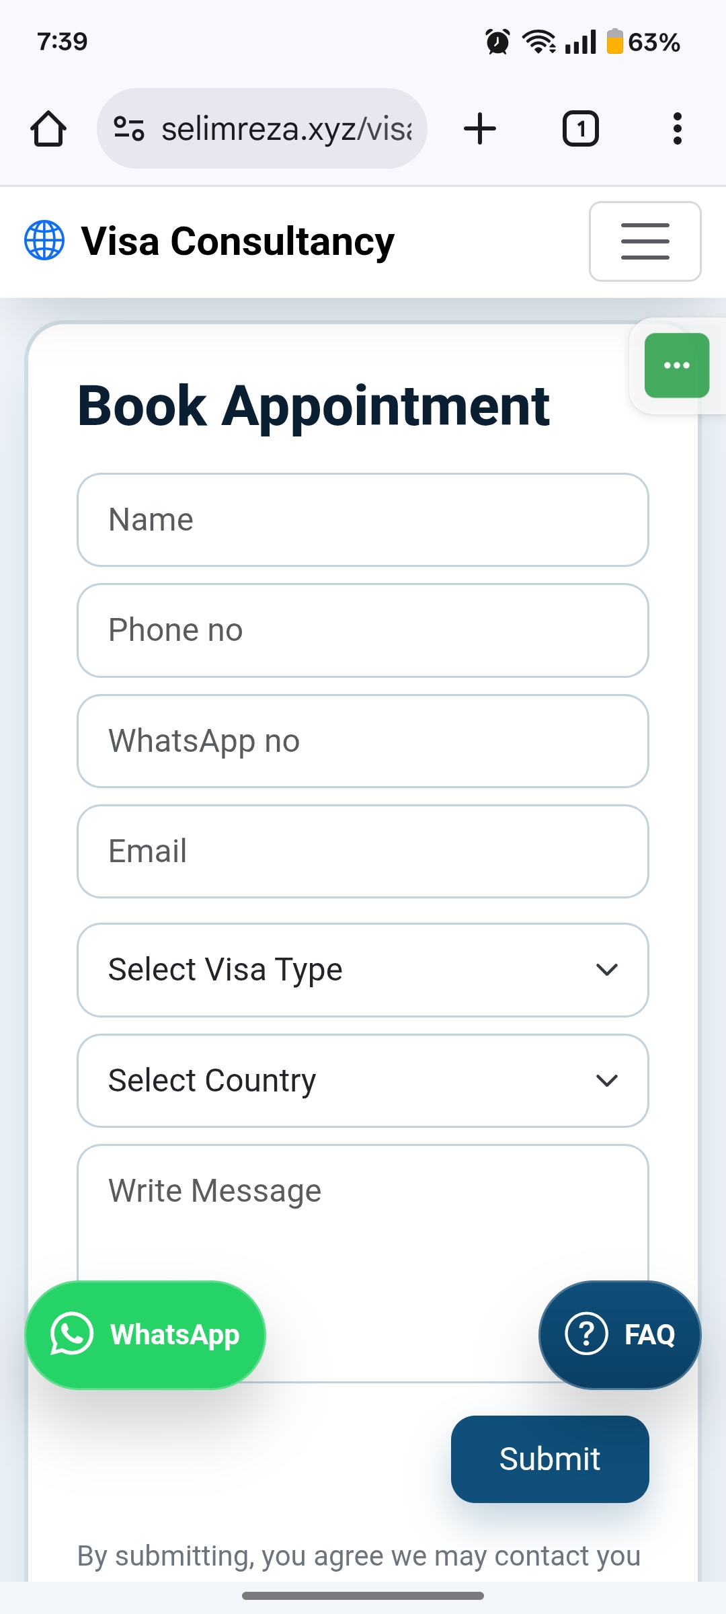726x1614 pixels.
Task: Tap the tab switcher showing one tab
Action: [579, 128]
